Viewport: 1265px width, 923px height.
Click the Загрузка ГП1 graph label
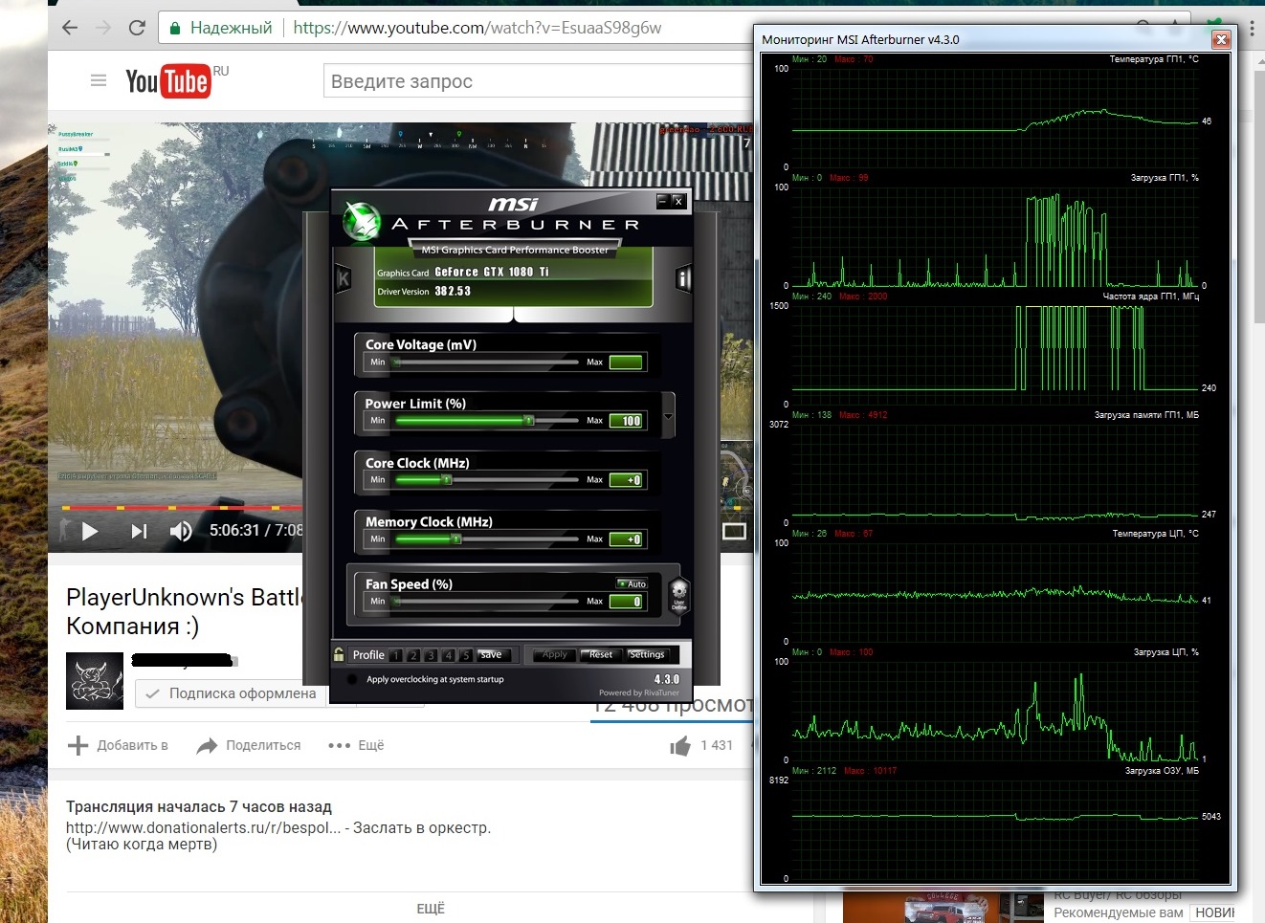1165,178
